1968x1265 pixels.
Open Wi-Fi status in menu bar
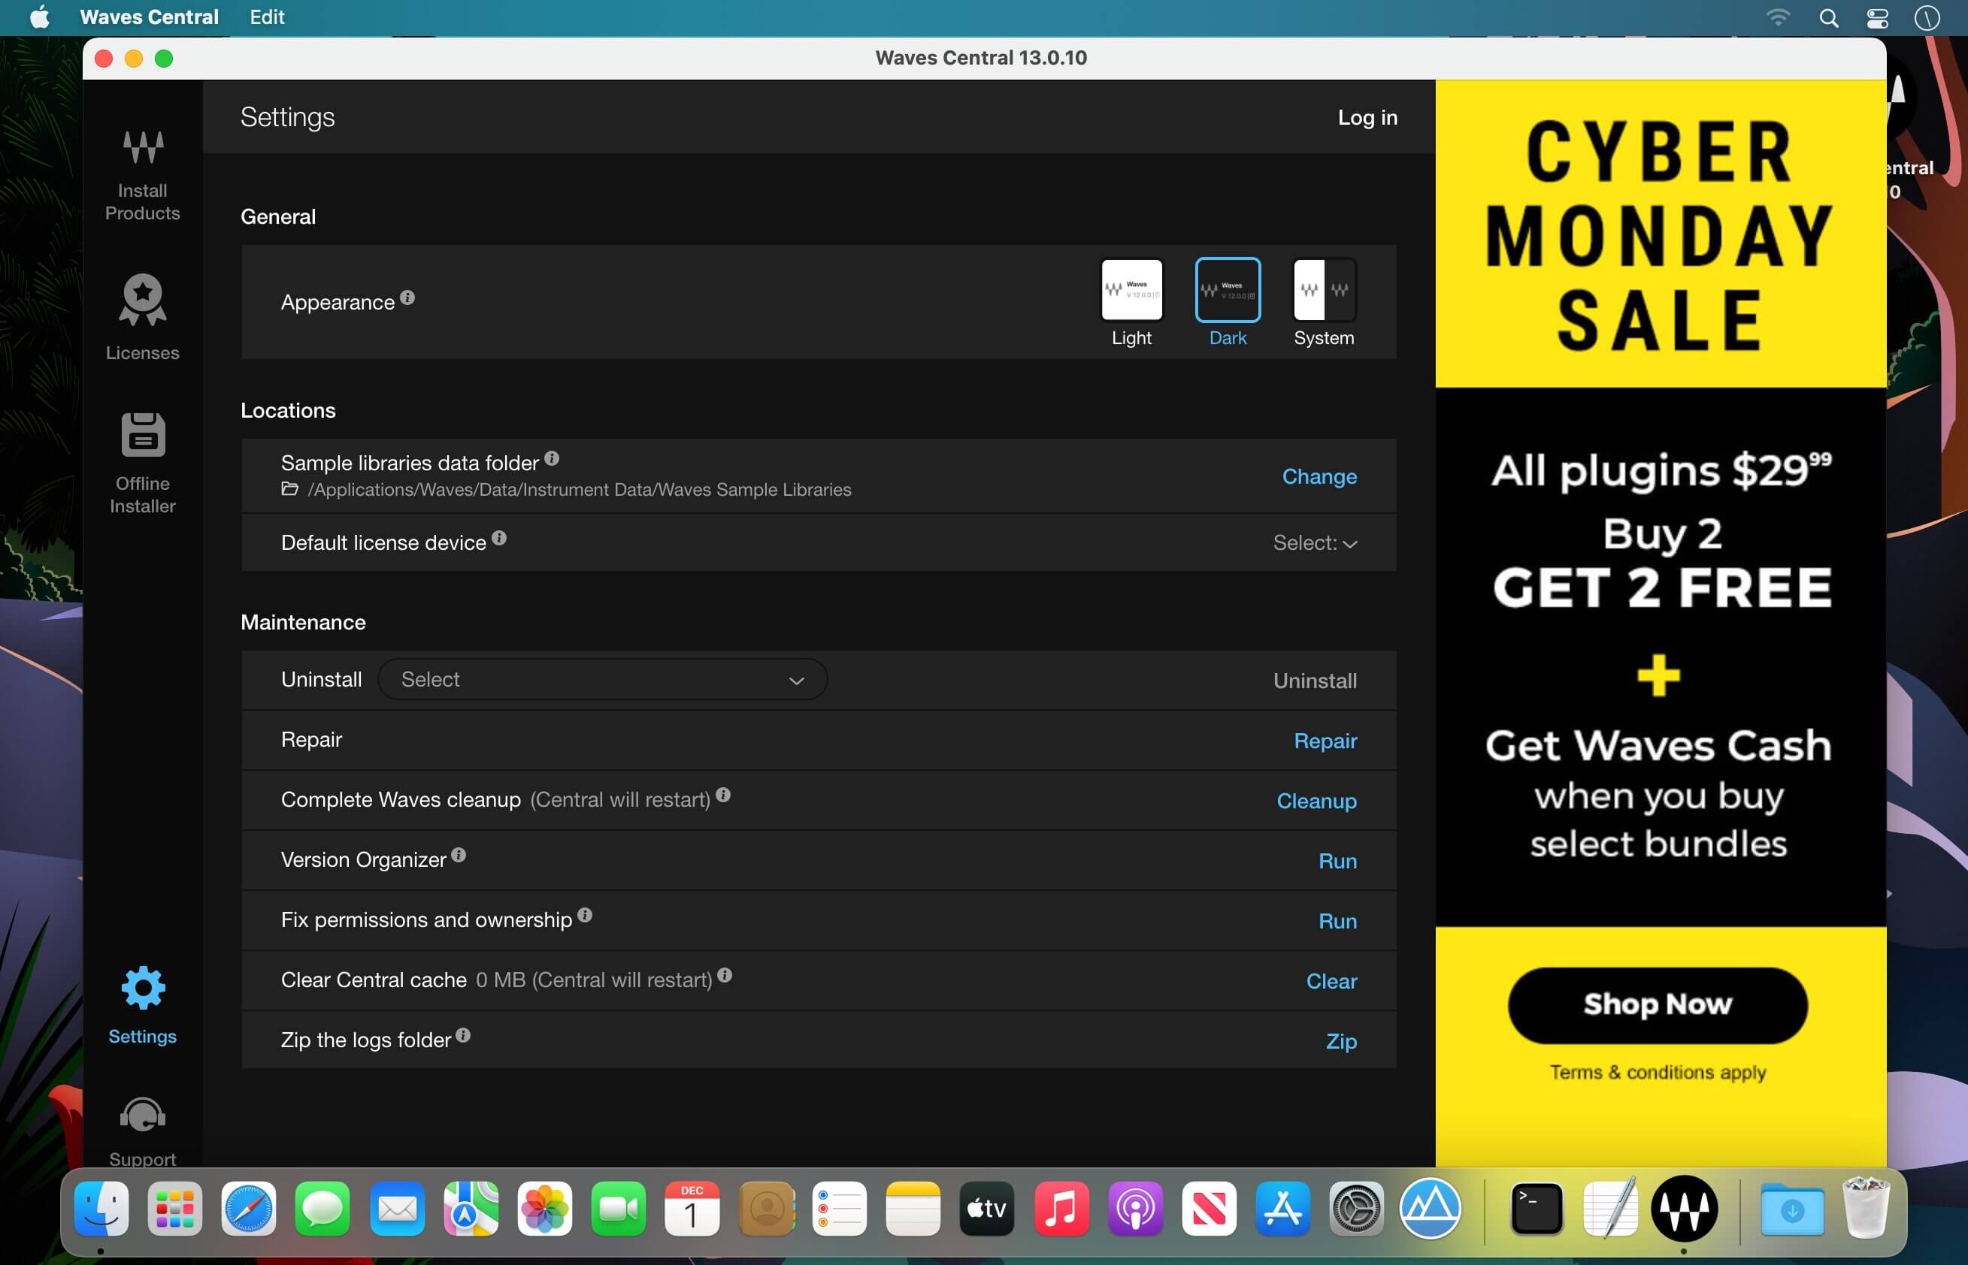[x=1778, y=17]
